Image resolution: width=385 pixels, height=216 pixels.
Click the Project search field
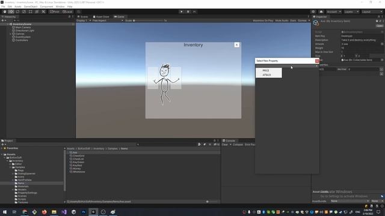click(167, 145)
